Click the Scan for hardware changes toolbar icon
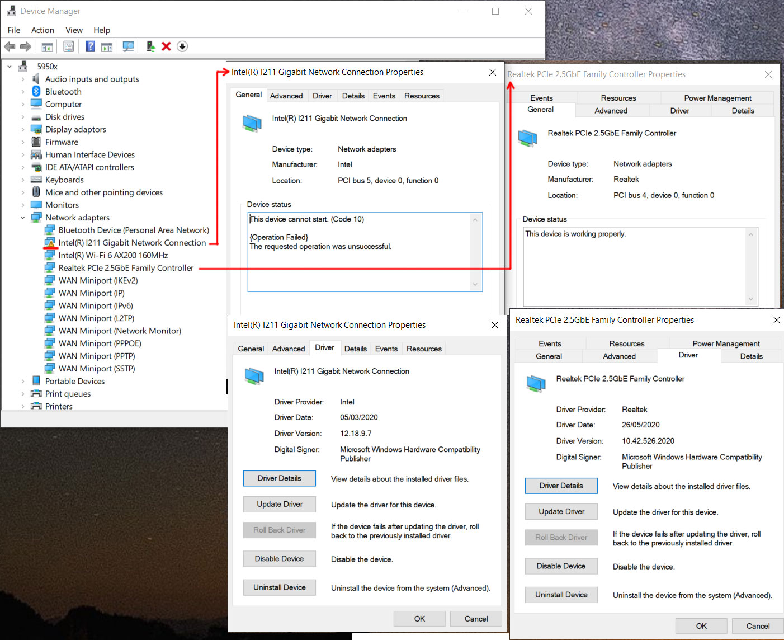Viewport: 784px width, 640px height. 129,46
